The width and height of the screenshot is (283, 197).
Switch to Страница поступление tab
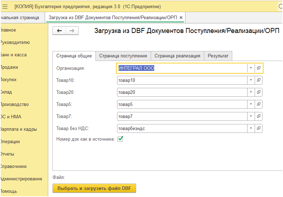click(x=123, y=56)
